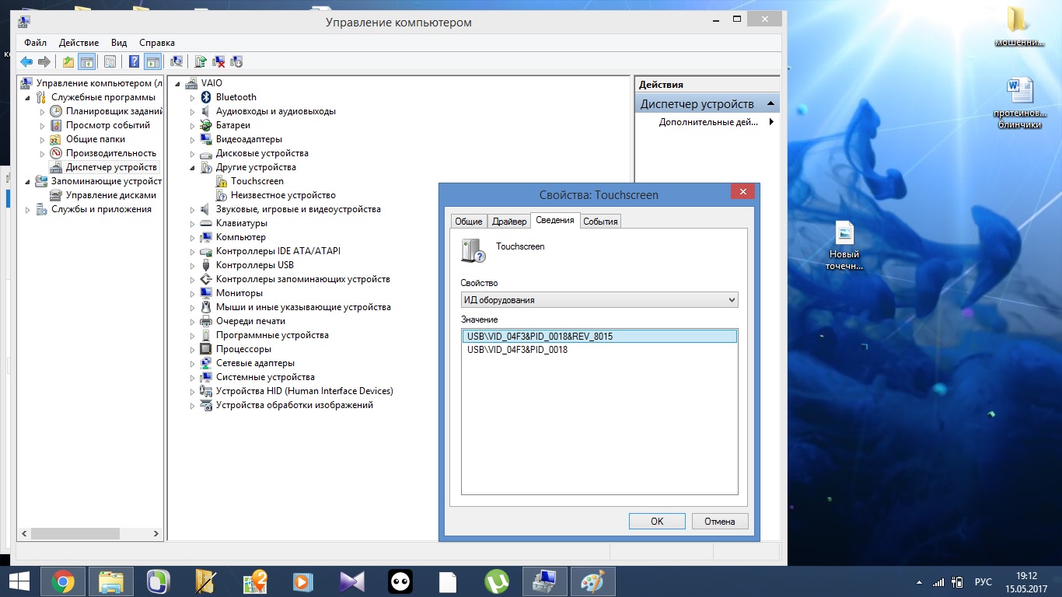The image size is (1062, 597).
Task: Click the Отмена button
Action: tap(720, 522)
